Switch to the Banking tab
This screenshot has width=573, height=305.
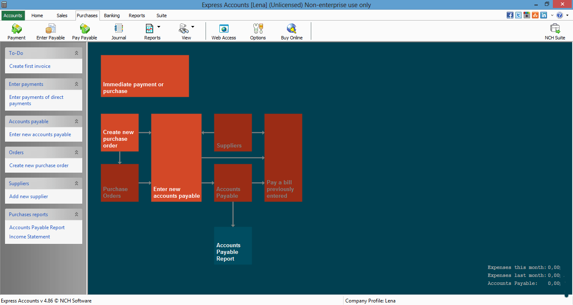pyautogui.click(x=112, y=16)
